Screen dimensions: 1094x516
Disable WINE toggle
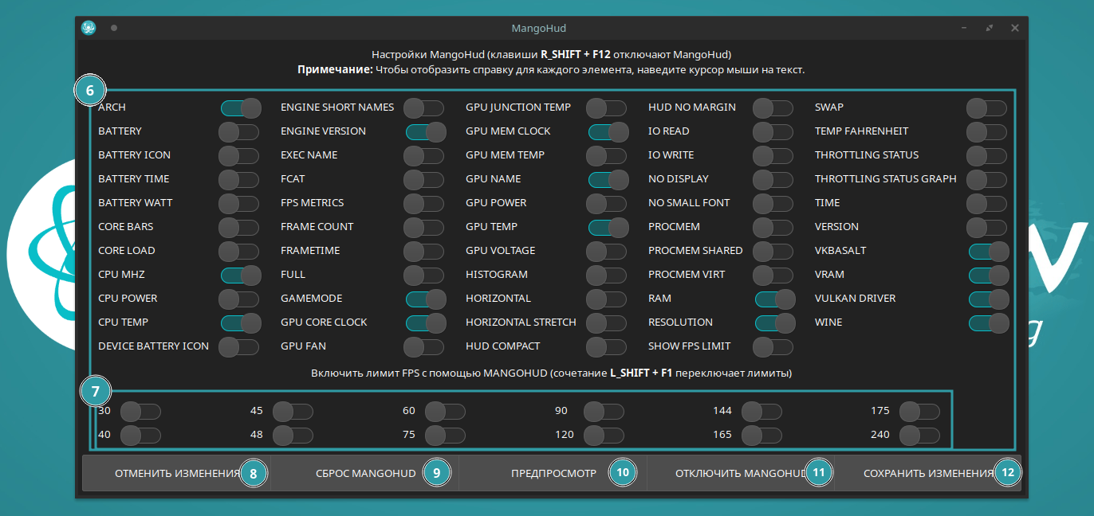tap(989, 322)
